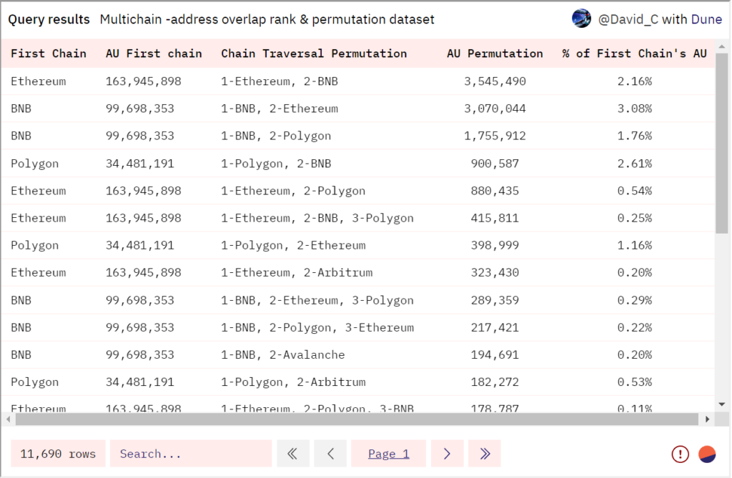Viewport: 732px width, 478px height.
Task: Click the value 3,545,490
Action: pyautogui.click(x=495, y=81)
